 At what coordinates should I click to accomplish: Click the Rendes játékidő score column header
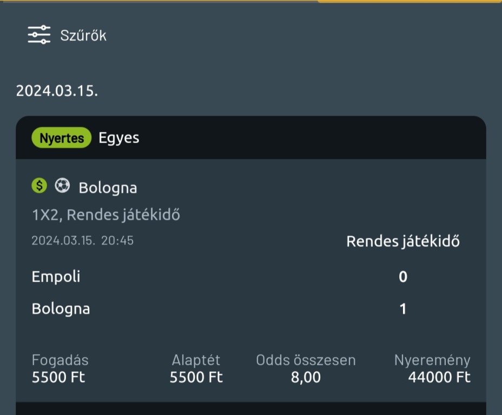(x=403, y=241)
